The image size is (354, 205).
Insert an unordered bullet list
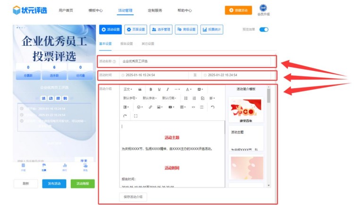pyautogui.click(x=185, y=98)
